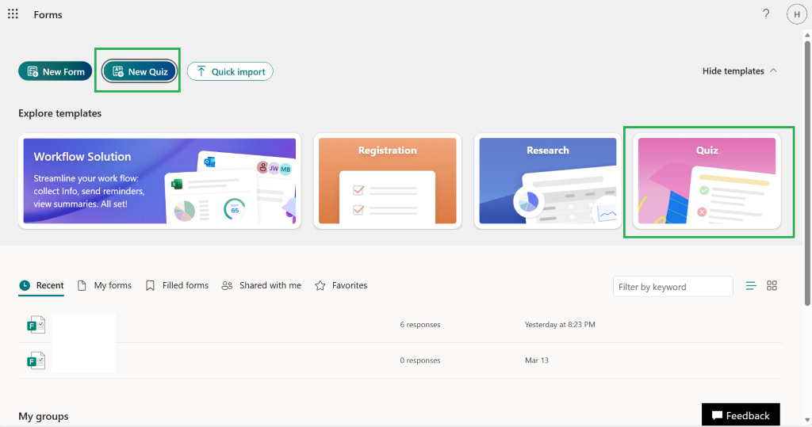Open the Research template card
Viewport: 812px width, 427px height.
(547, 181)
